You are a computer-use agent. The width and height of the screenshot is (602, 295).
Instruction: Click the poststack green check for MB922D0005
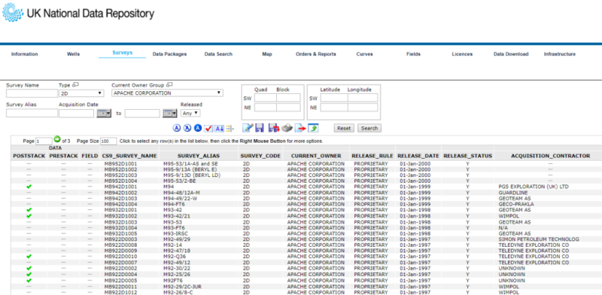29,281
